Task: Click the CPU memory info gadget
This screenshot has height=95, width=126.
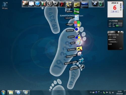Action: point(115,23)
